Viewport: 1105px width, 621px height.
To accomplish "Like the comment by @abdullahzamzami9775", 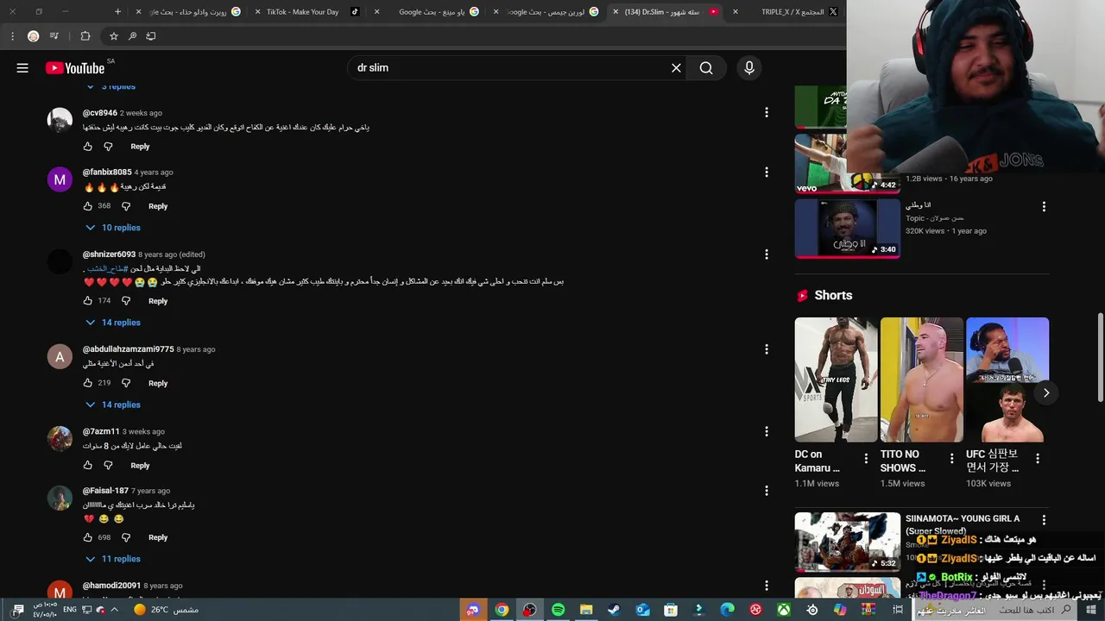I will (87, 383).
